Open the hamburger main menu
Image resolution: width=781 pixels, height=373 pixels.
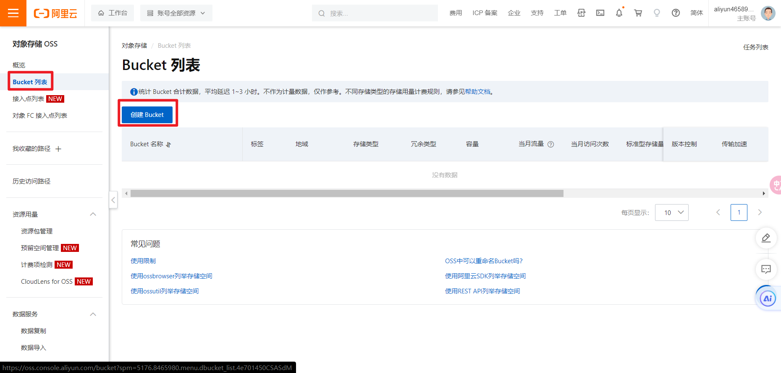(x=13, y=13)
